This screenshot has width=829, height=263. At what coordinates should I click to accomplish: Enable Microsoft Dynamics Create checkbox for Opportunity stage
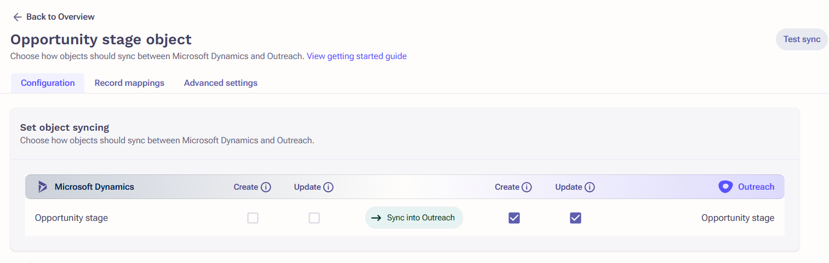[253, 218]
